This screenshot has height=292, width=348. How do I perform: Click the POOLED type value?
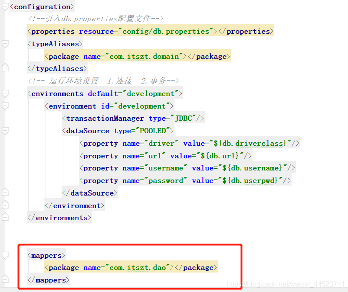(153, 131)
